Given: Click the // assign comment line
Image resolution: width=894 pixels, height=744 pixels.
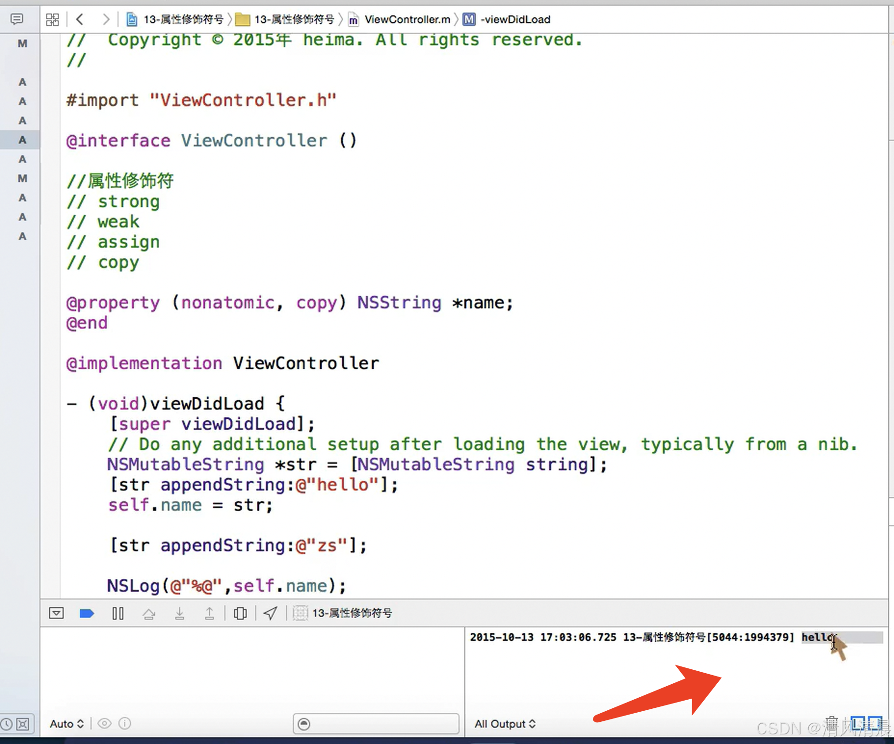Looking at the screenshot, I should click(113, 242).
